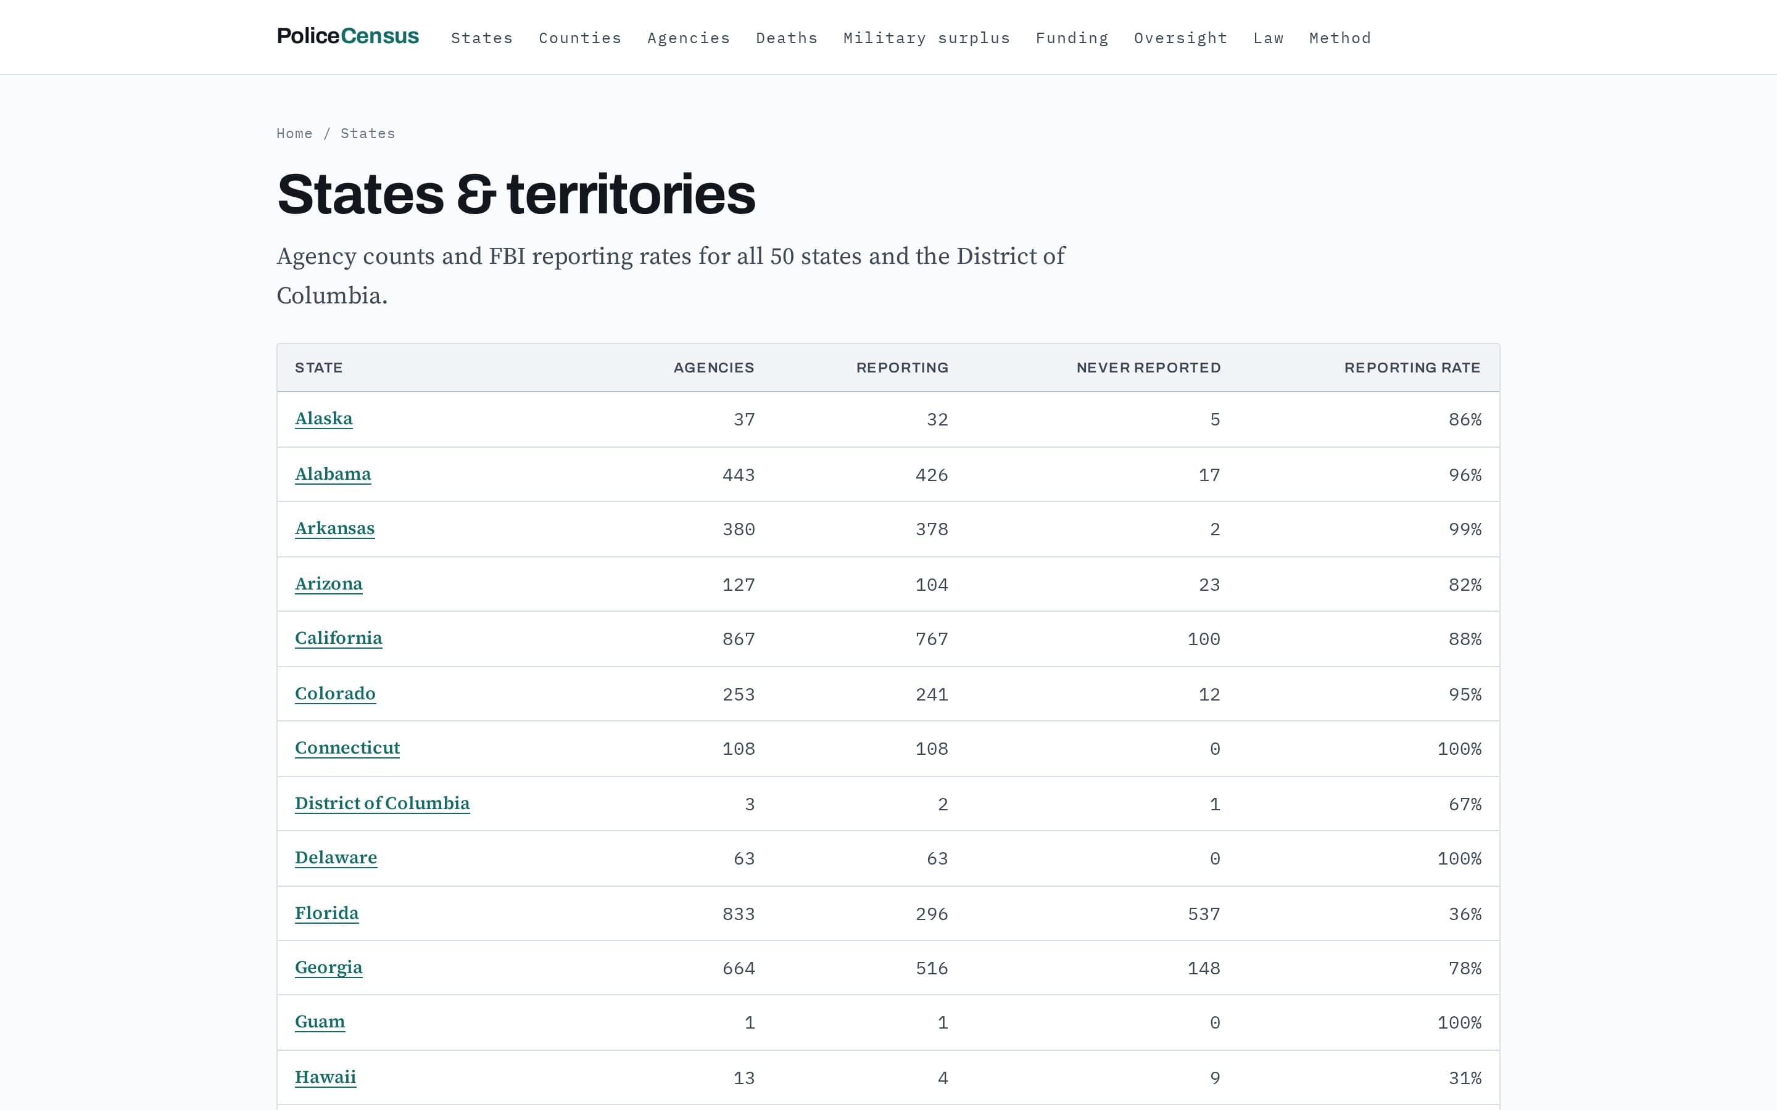Screen dimensions: 1777x1110
Task: Open the Hawaii state link
Action: [325, 1078]
